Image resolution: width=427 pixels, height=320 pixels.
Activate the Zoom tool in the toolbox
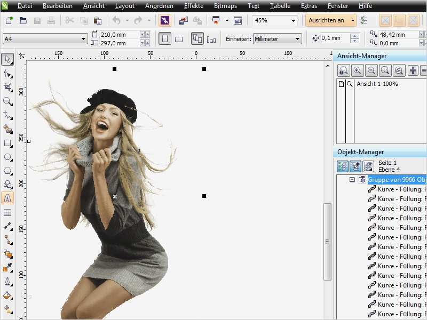coord(7,101)
